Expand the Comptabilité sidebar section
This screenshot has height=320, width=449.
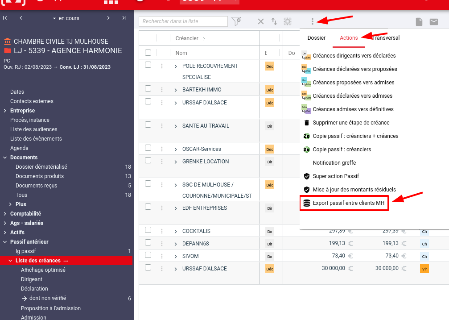click(x=5, y=214)
